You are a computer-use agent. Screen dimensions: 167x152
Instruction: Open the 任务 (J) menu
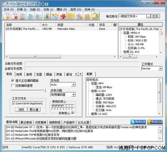pos(48,10)
